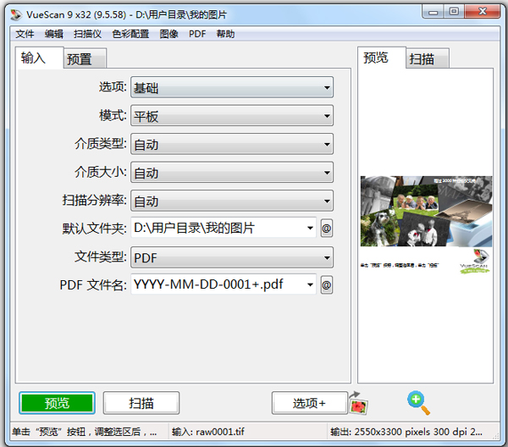
Task: Select the 扫描 tab in right panel
Action: point(428,58)
